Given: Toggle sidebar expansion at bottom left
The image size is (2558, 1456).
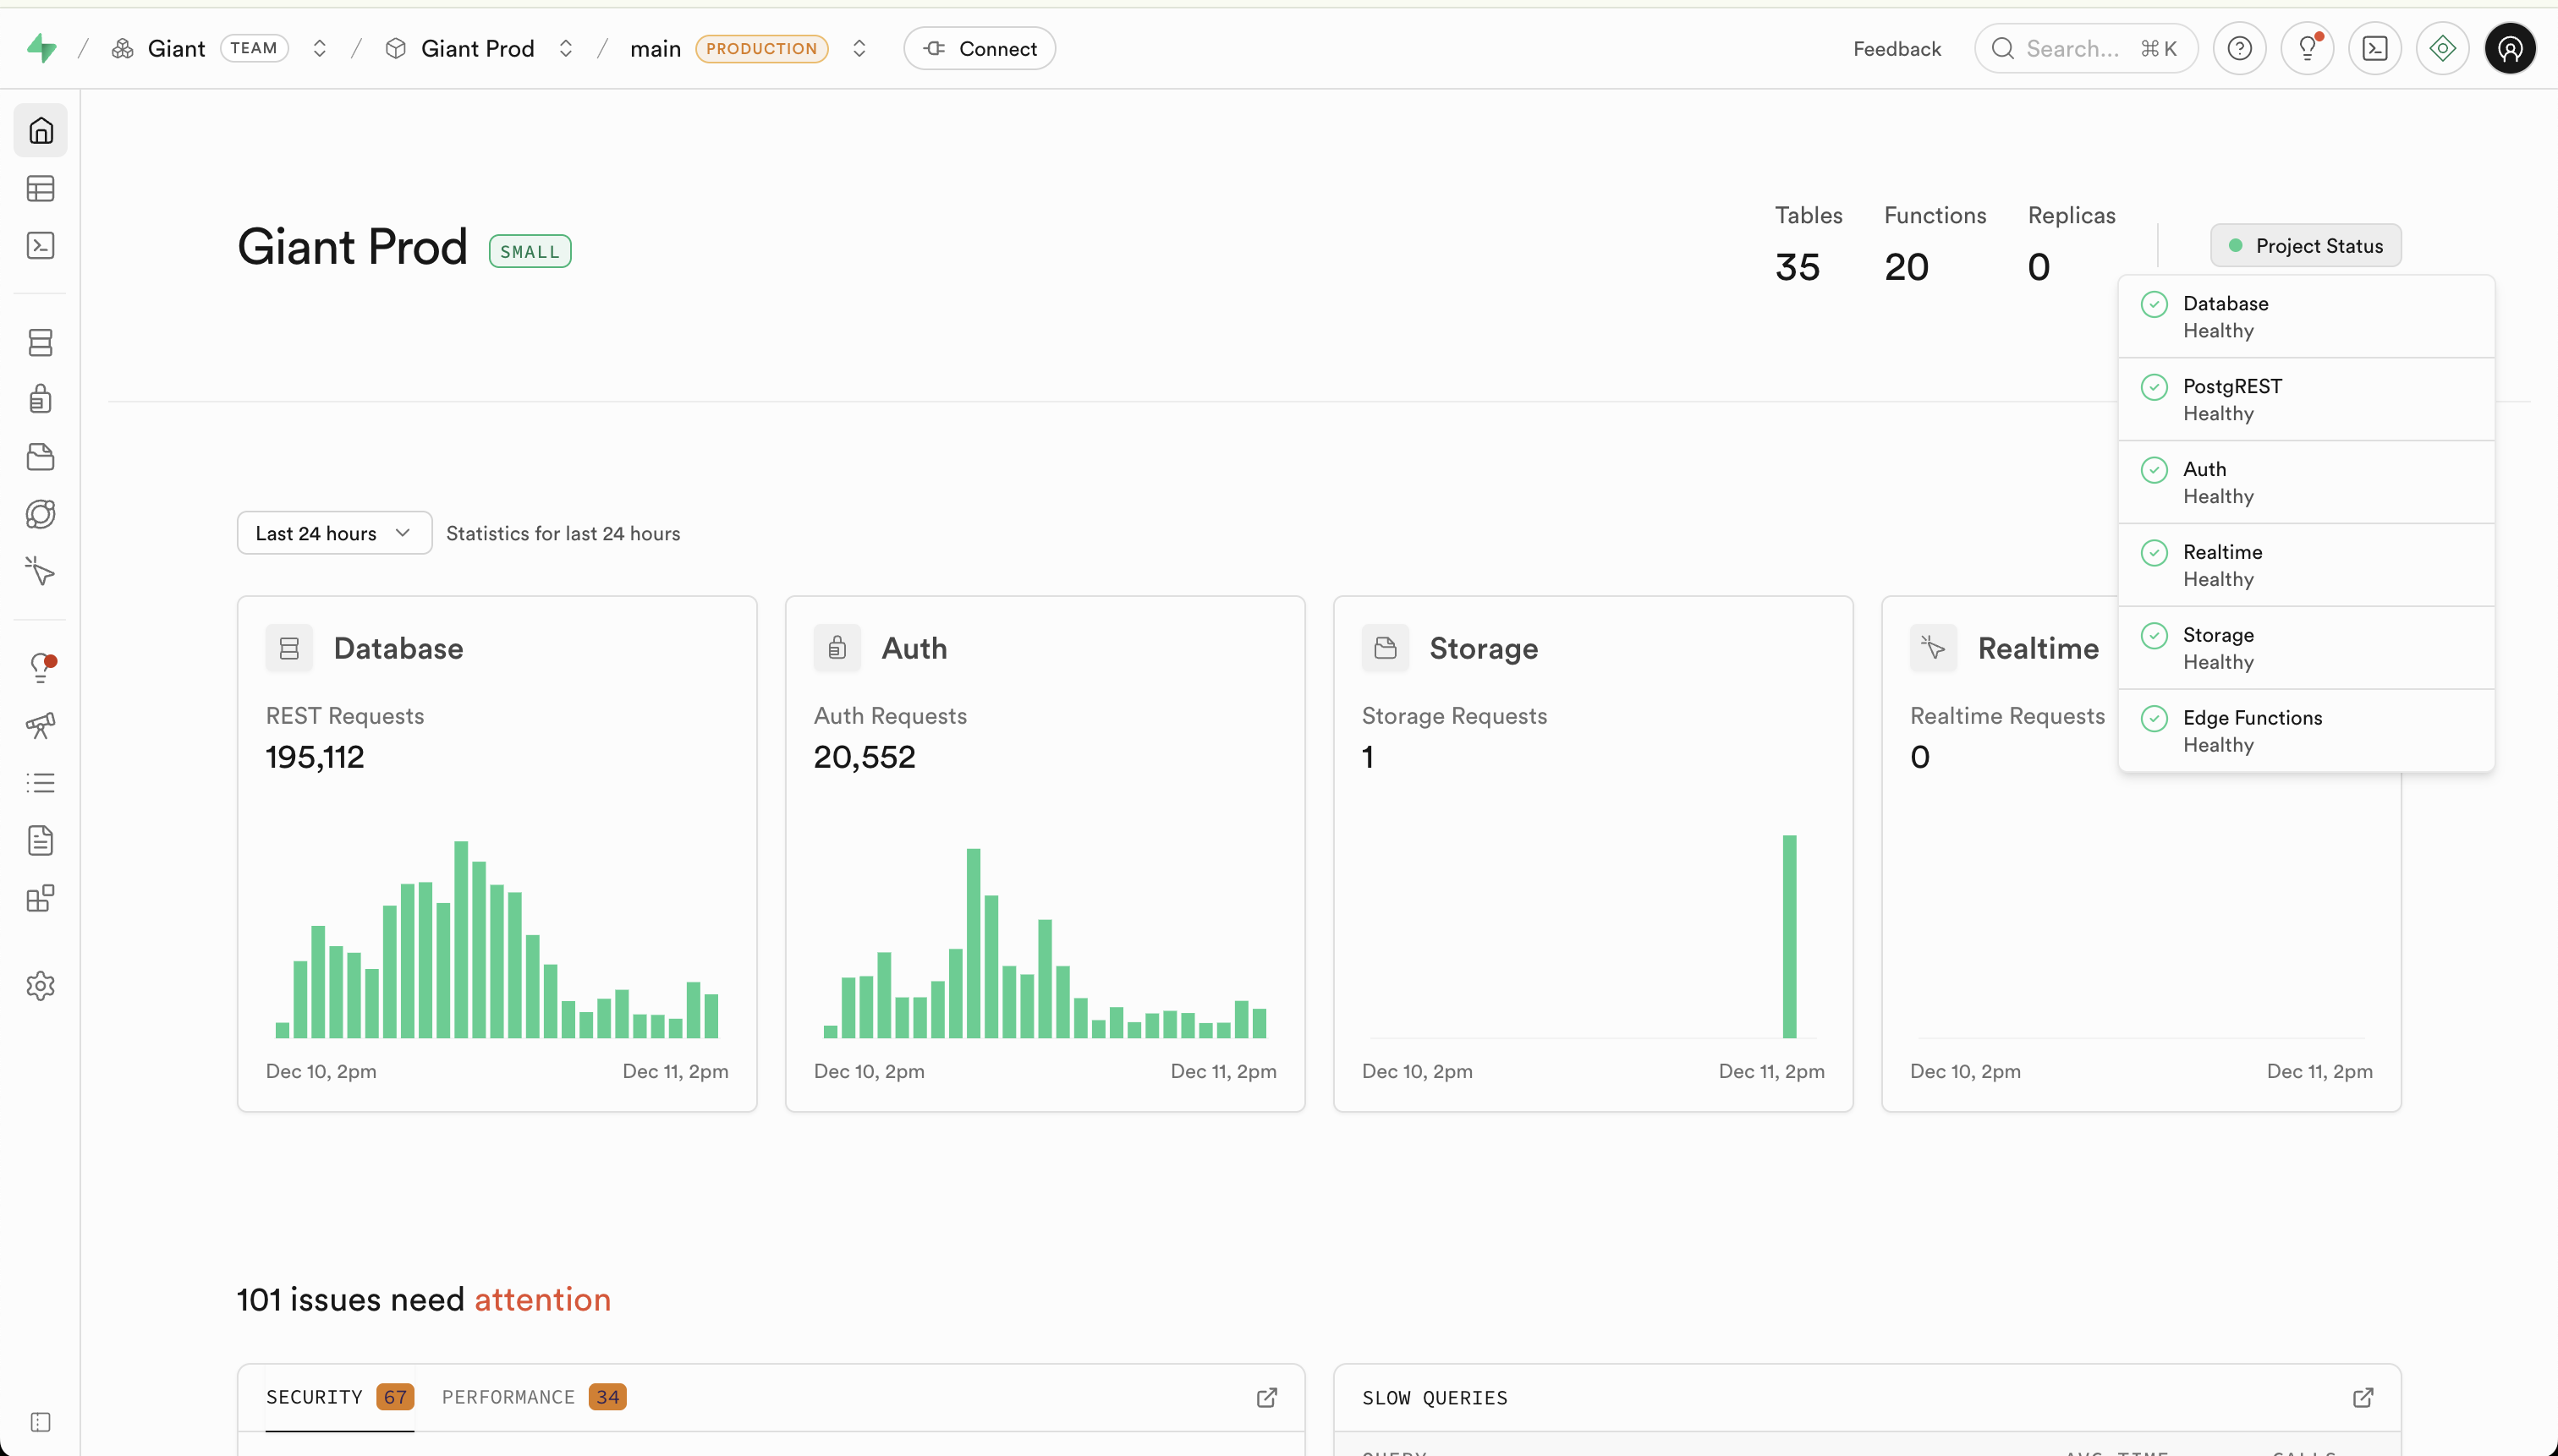Looking at the screenshot, I should coord(40,1422).
